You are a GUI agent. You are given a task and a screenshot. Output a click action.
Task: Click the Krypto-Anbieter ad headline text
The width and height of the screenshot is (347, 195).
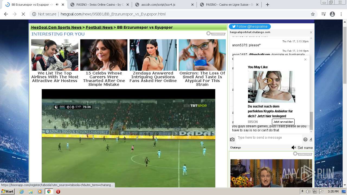270,111
